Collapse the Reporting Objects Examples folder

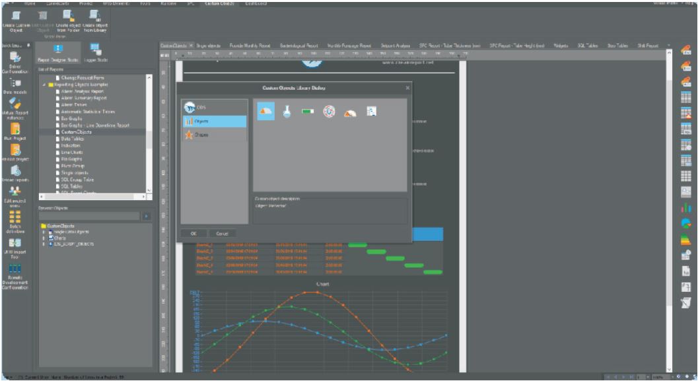point(44,86)
